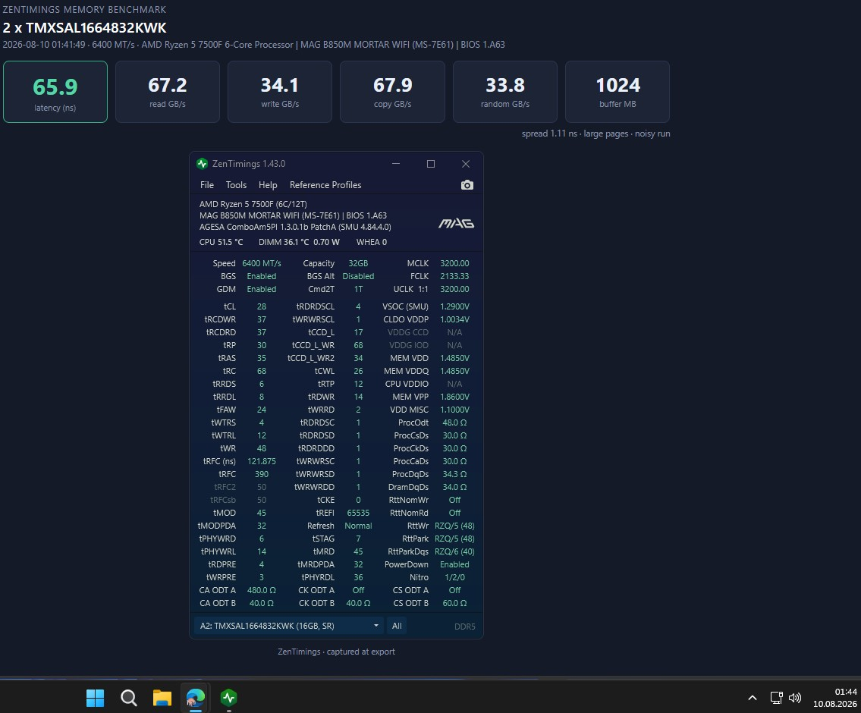Open network status tray icon
The width and height of the screenshot is (861, 713).
click(776, 698)
